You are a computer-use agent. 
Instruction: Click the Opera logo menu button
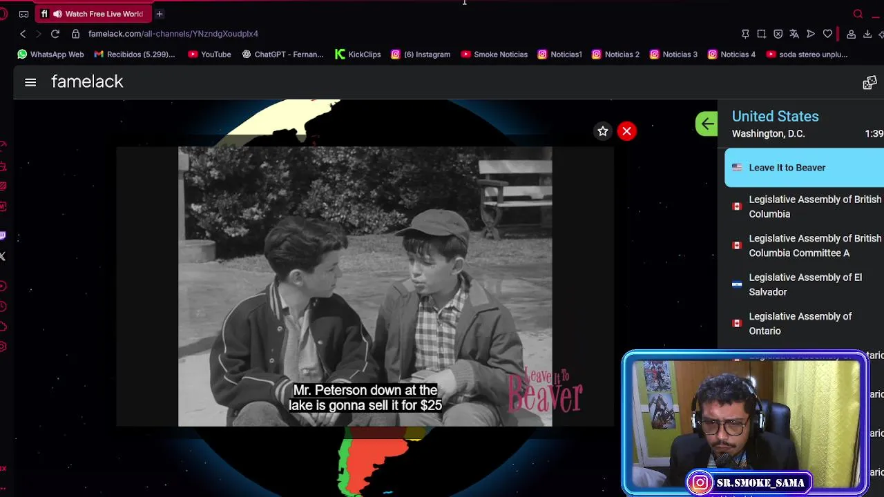pyautogui.click(x=3, y=14)
